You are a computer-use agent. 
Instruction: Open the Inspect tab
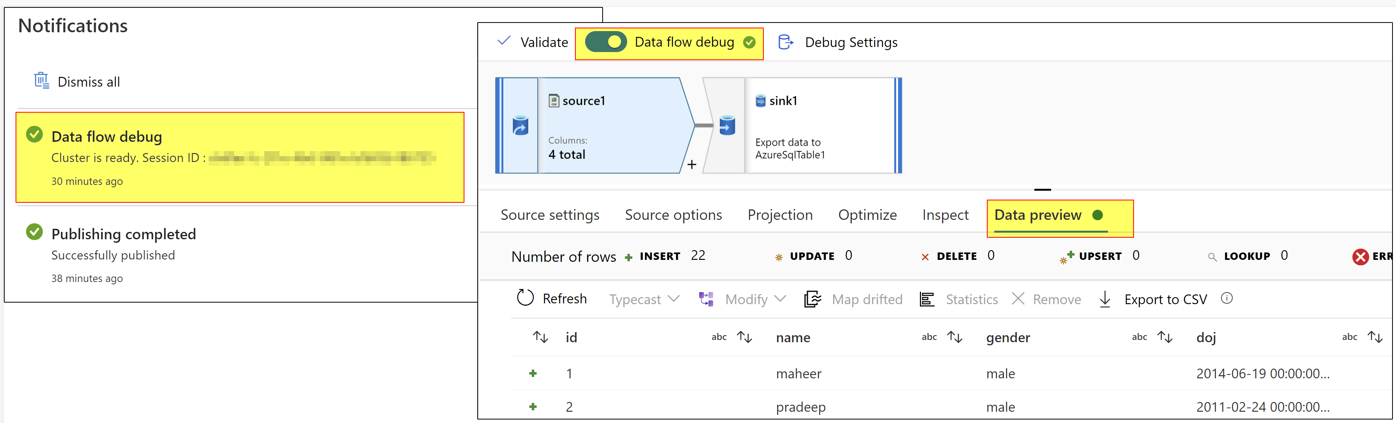(945, 215)
